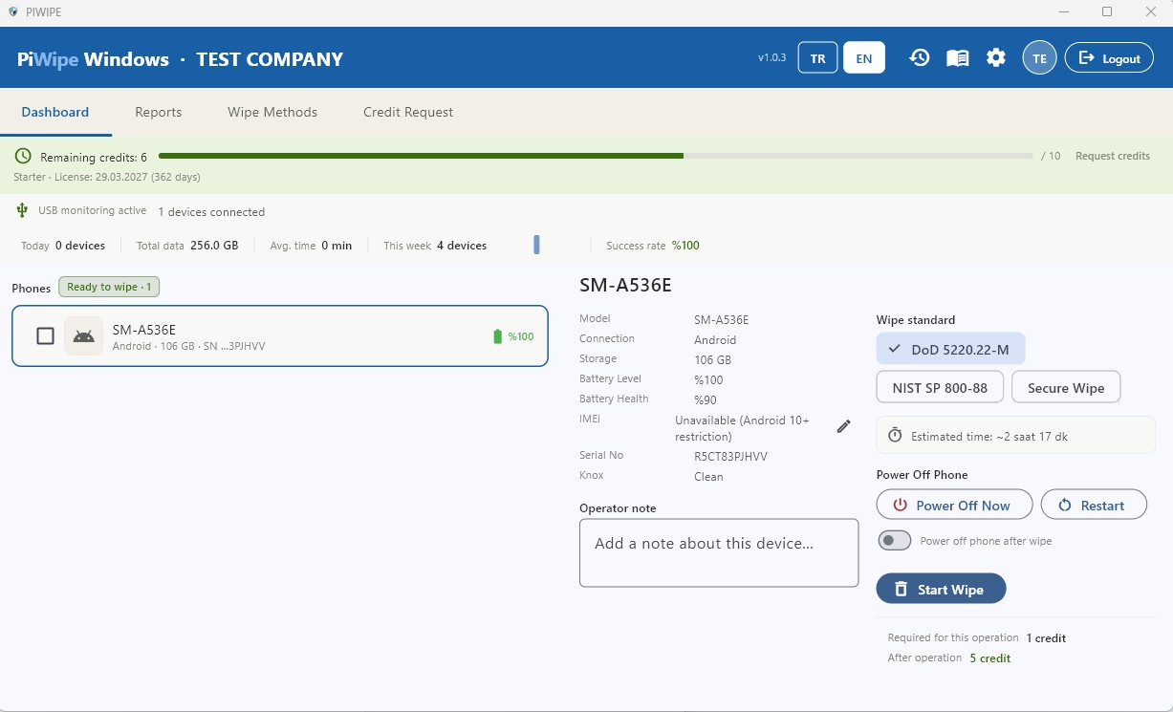Select the Secure Wipe standard

coord(1066,387)
